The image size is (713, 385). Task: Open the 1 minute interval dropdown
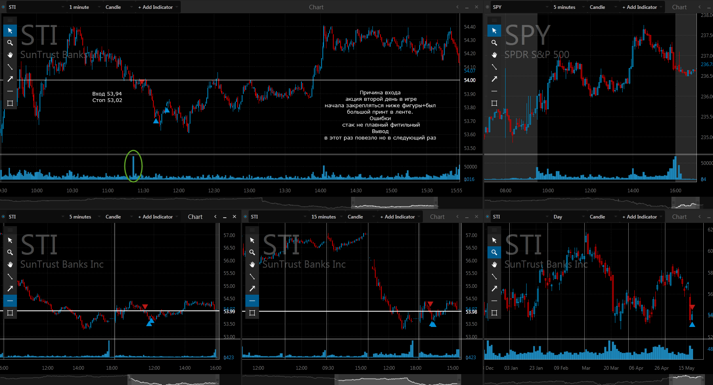click(84, 7)
